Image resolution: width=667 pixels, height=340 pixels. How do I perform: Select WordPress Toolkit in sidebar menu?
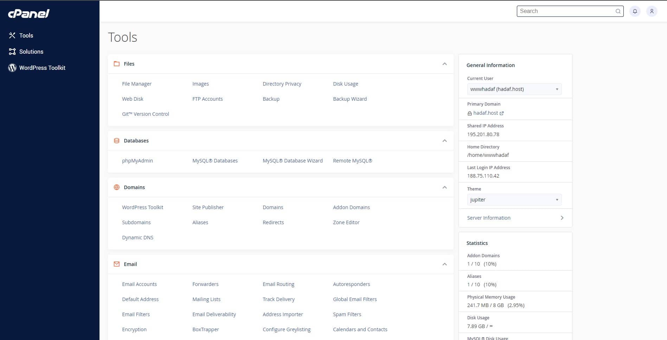point(42,68)
